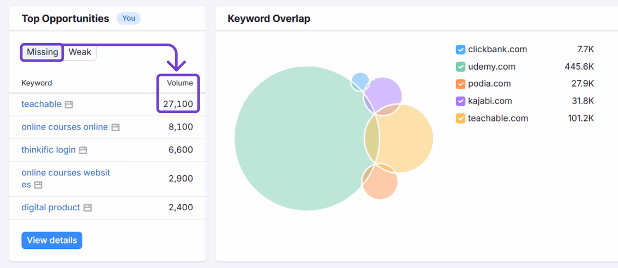Click the View details button

52,240
